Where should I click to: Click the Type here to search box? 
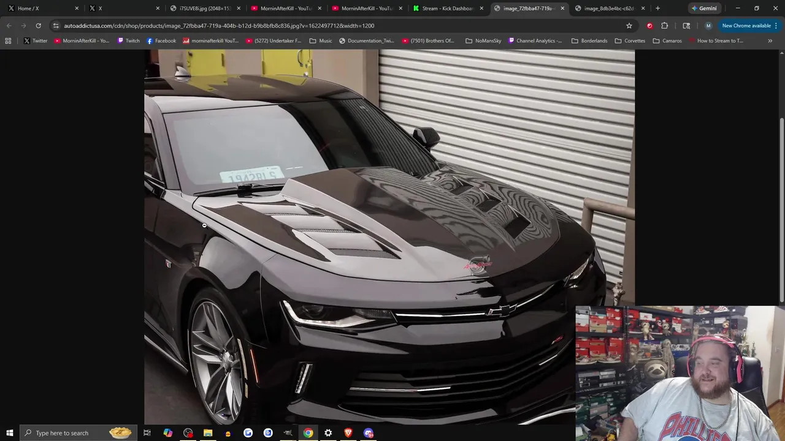(x=77, y=433)
